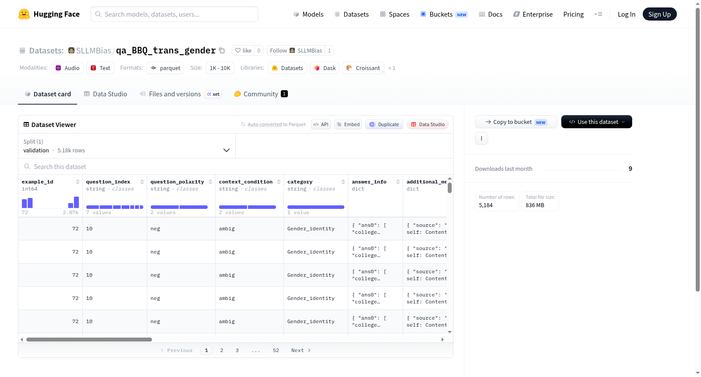Image resolution: width=701 pixels, height=377 pixels.
Task: Click the size tag 1K - 10K
Action: (220, 68)
